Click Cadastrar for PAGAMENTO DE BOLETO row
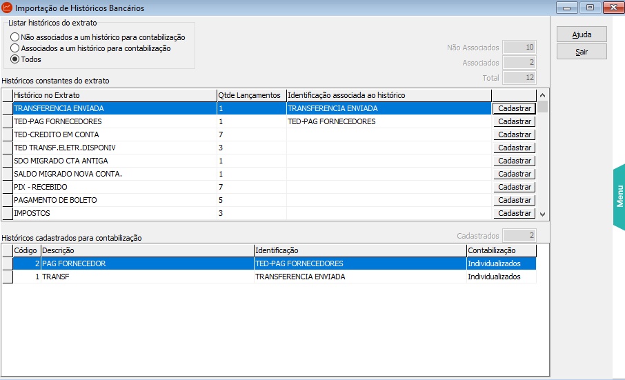The width and height of the screenshot is (625, 380). coord(514,200)
